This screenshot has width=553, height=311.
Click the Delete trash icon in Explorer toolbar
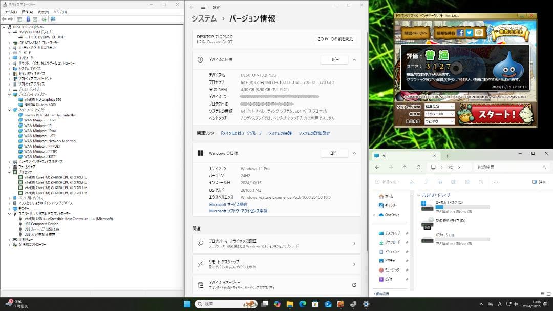point(481,181)
